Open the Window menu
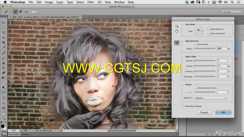This screenshot has height=137, width=244. tap(119, 2)
